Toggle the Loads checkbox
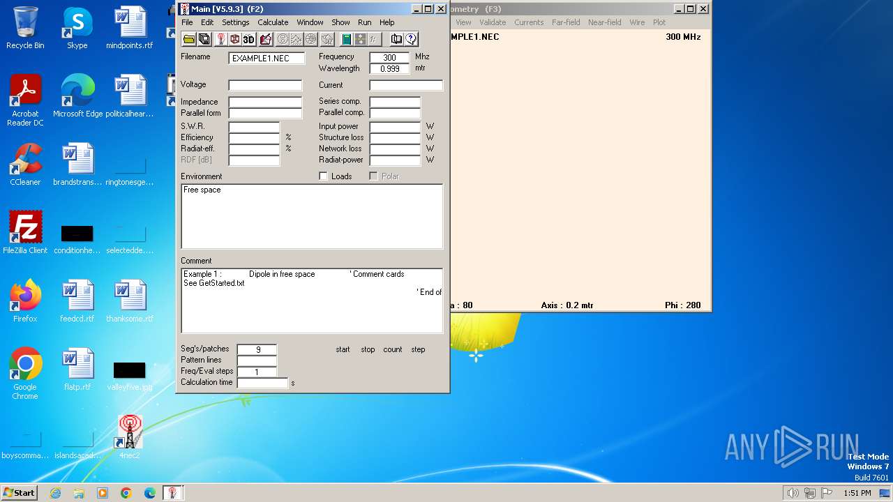 tap(324, 176)
